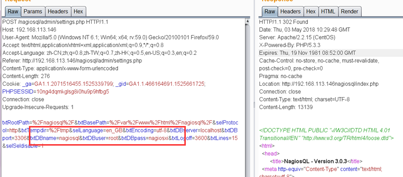Select the response Raw tab
403x177 pixels.
[x=270, y=12]
